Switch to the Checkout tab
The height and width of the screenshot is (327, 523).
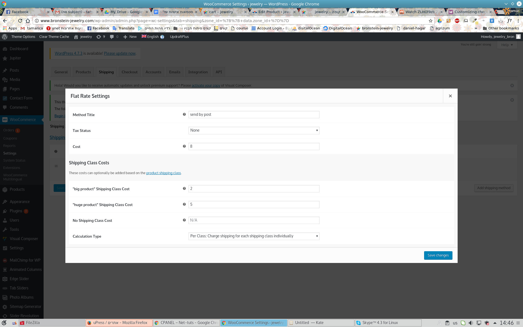tap(130, 72)
